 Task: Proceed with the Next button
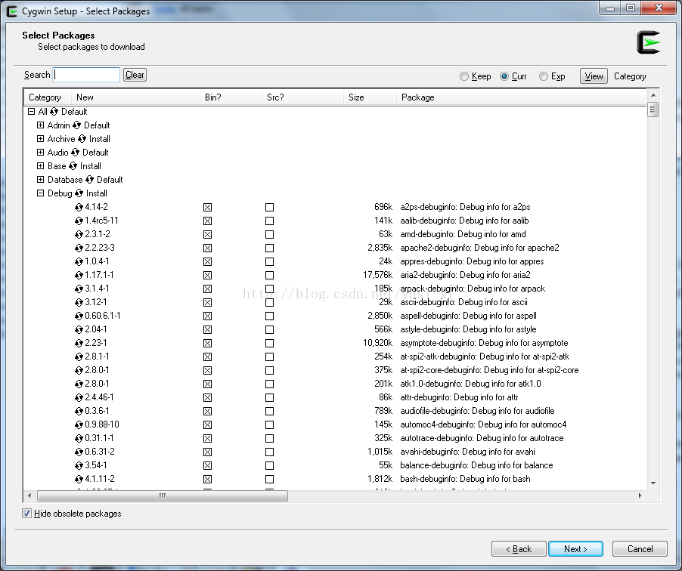click(x=575, y=549)
